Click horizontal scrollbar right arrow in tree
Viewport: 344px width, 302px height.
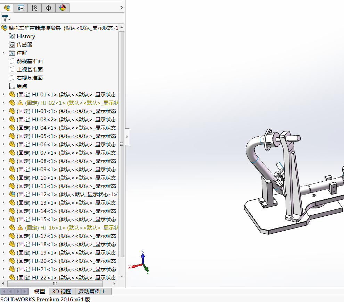tap(114, 284)
